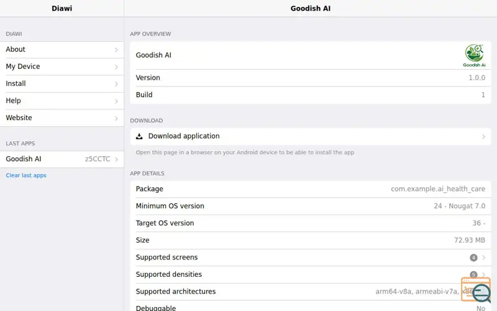Click the Diawi header title
497x311 pixels.
point(62,9)
